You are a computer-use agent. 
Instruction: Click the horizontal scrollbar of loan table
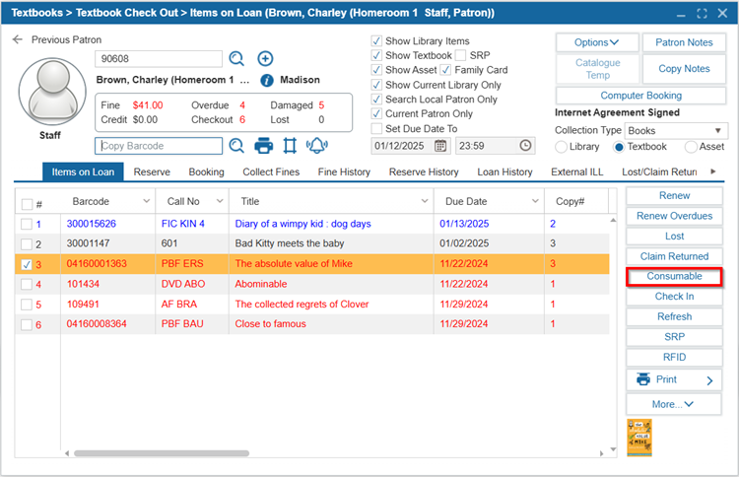tap(162, 453)
